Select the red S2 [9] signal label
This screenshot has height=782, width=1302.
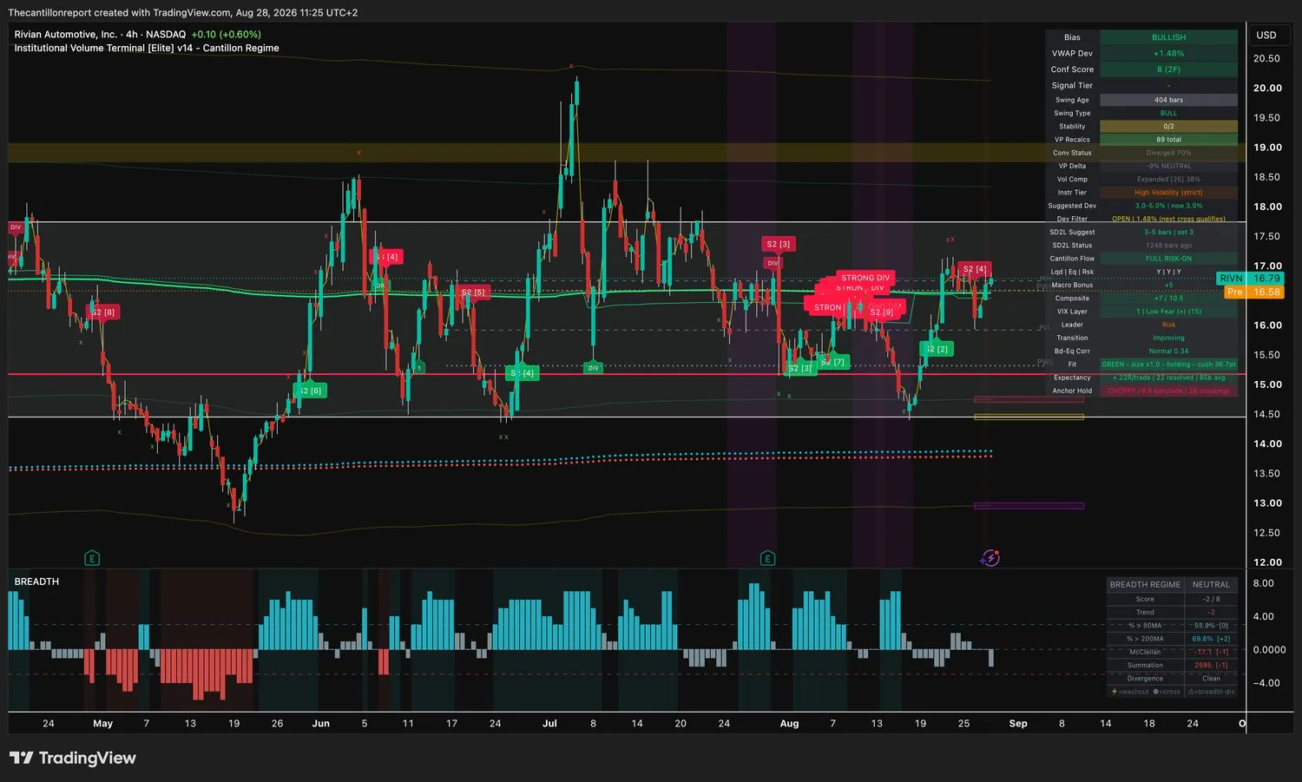[x=881, y=312]
